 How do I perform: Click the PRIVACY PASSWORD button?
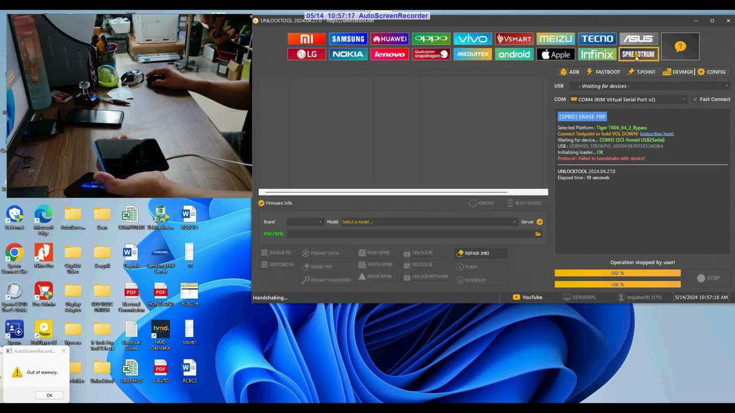pos(326,280)
